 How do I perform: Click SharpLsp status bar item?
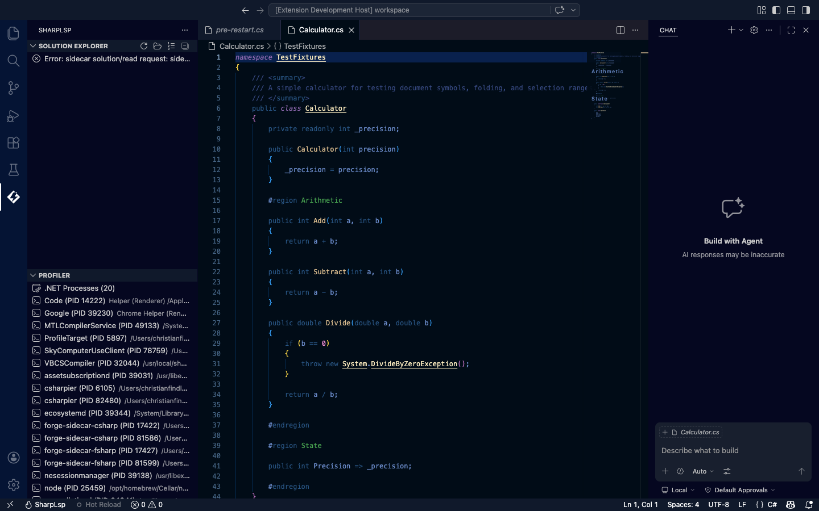tap(45, 504)
